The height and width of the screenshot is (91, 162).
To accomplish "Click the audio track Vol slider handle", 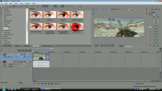I will click(24, 64).
